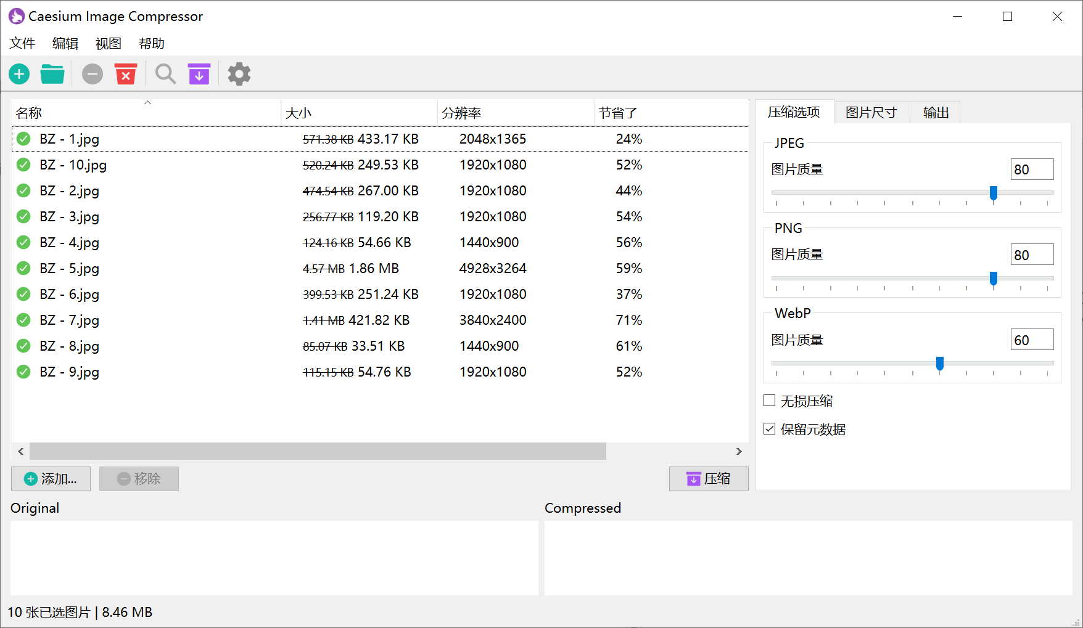This screenshot has height=628, width=1083.
Task: Click the WebP quality value field
Action: click(x=1032, y=340)
